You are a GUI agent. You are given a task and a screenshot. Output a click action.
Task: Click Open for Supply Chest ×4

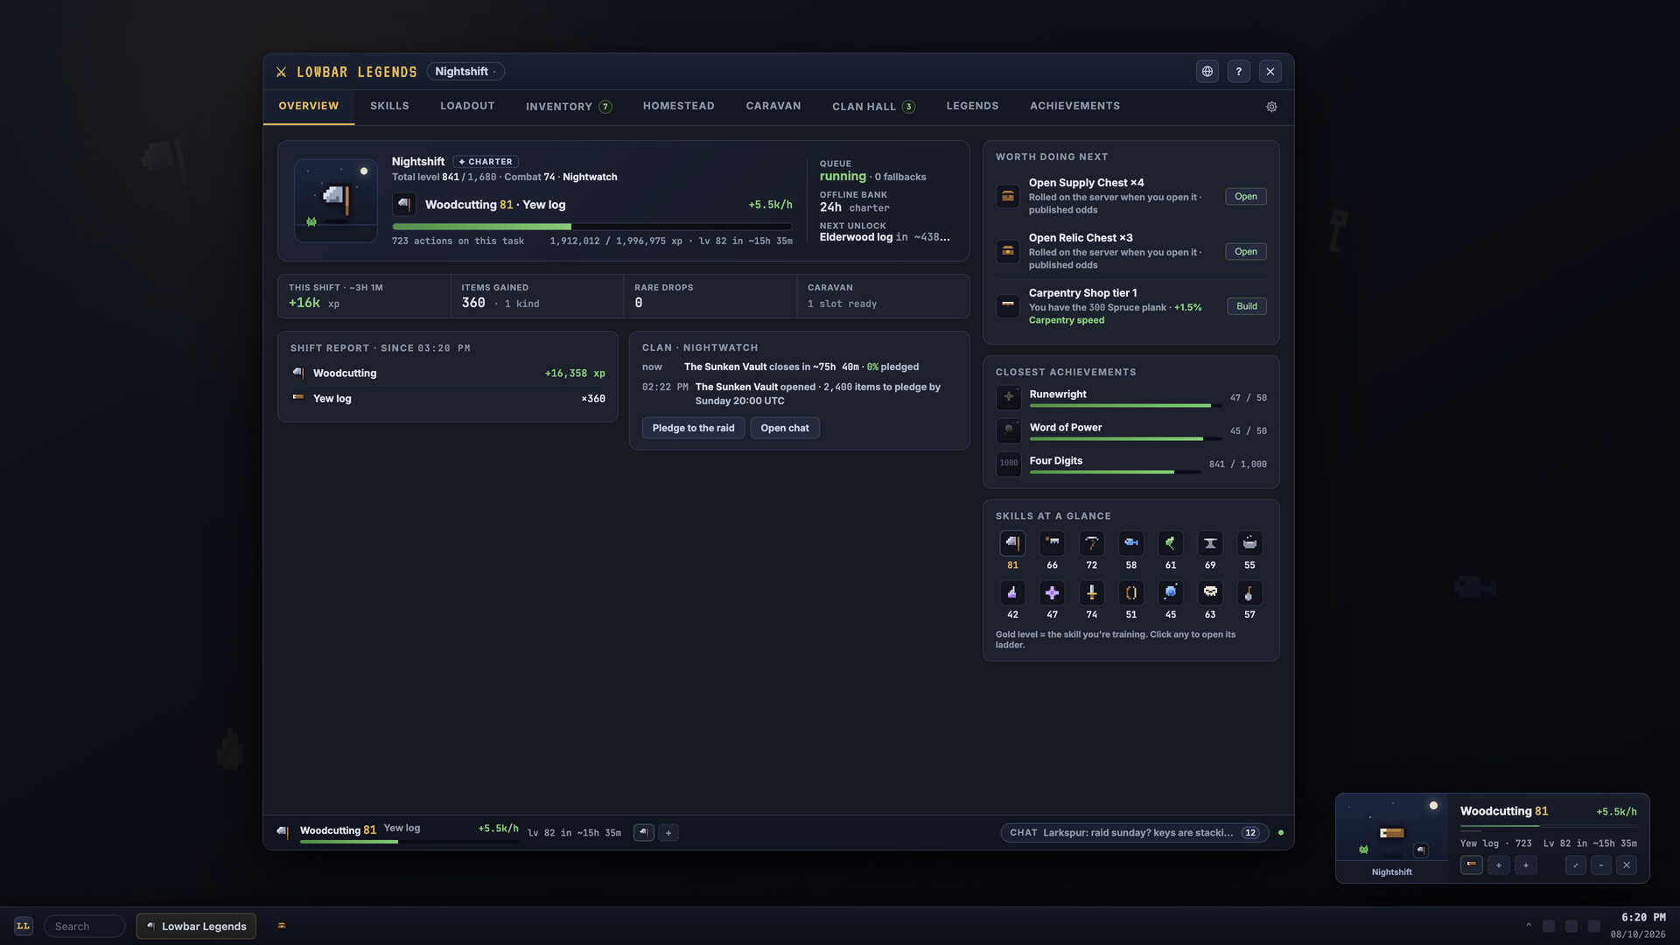click(1246, 197)
